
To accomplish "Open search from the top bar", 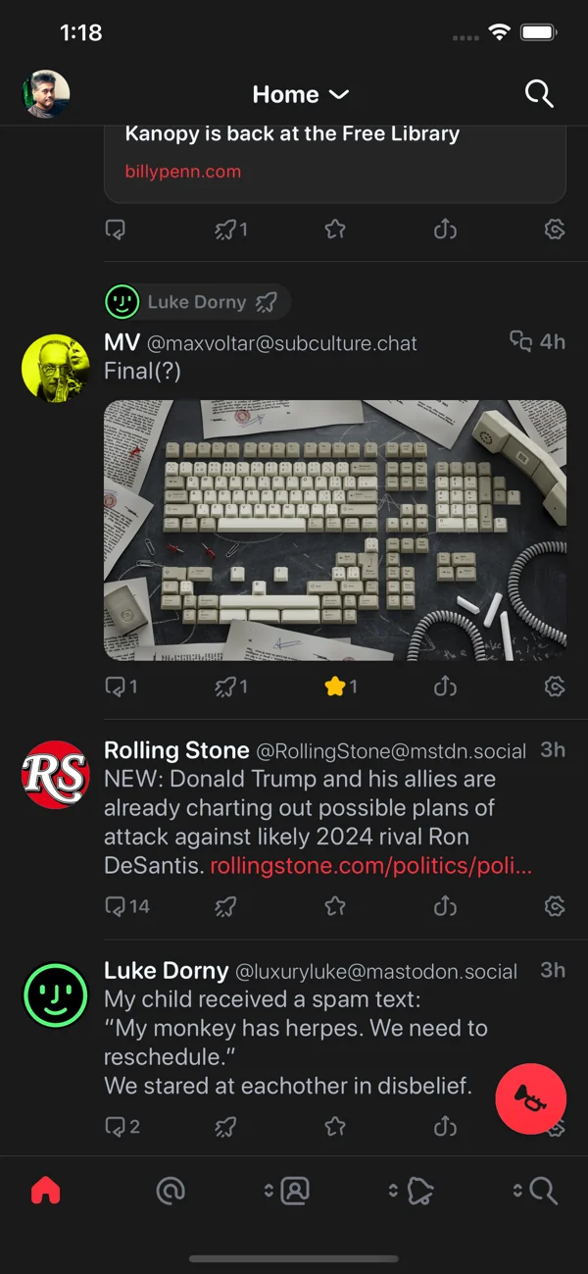I will click(539, 94).
